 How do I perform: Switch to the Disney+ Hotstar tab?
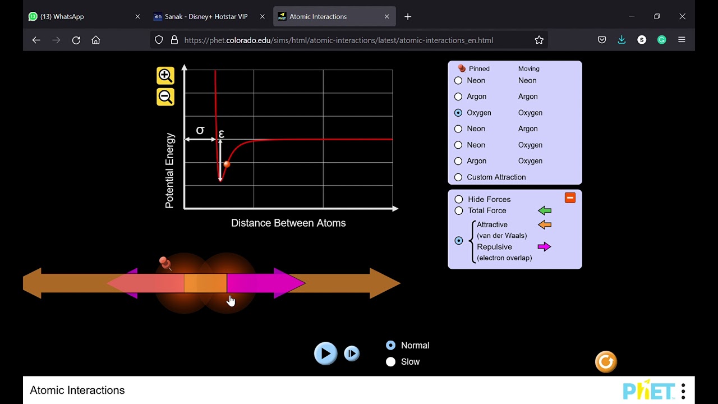coord(209,17)
